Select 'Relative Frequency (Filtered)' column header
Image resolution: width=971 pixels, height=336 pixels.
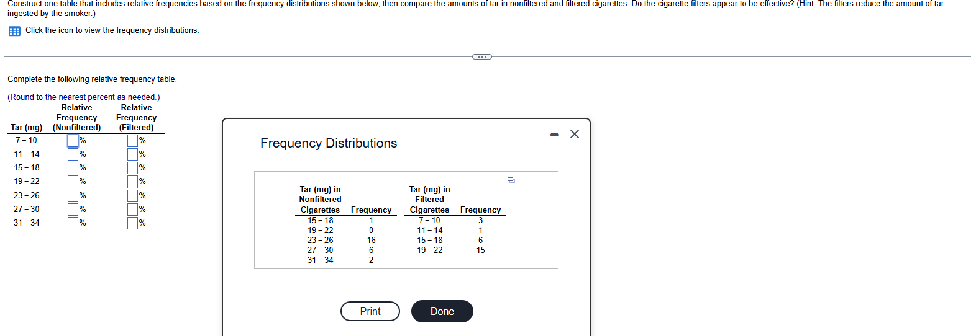point(136,118)
